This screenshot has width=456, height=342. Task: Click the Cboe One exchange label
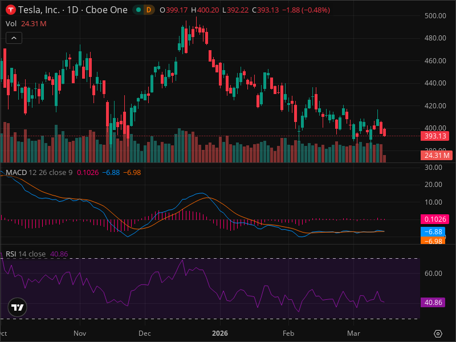tap(107, 10)
